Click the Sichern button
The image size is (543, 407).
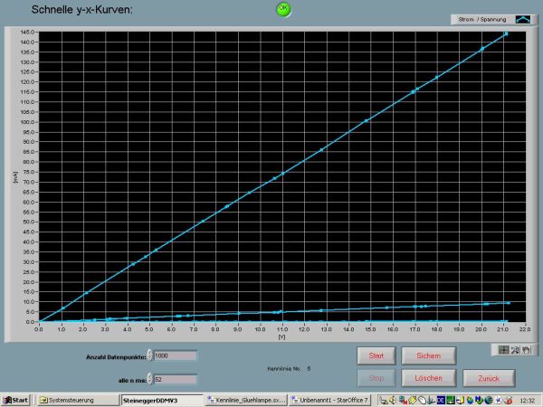(428, 355)
